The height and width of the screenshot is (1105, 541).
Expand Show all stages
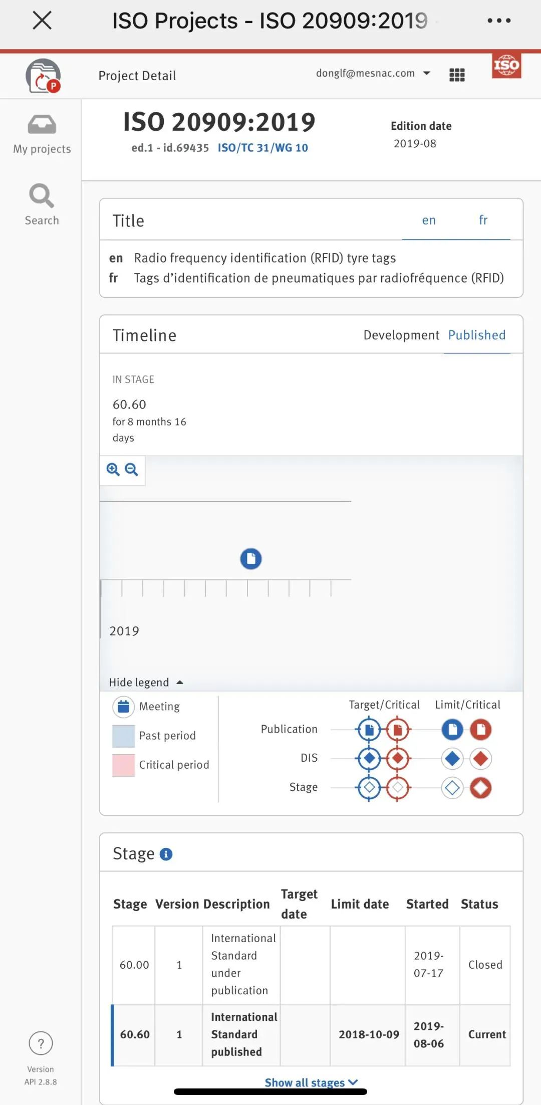pyautogui.click(x=311, y=1082)
